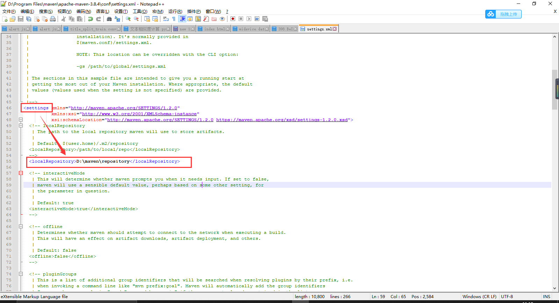Image resolution: width=559 pixels, height=303 pixels.
Task: Collapse the fold marker on line 48
Action: click(21, 120)
